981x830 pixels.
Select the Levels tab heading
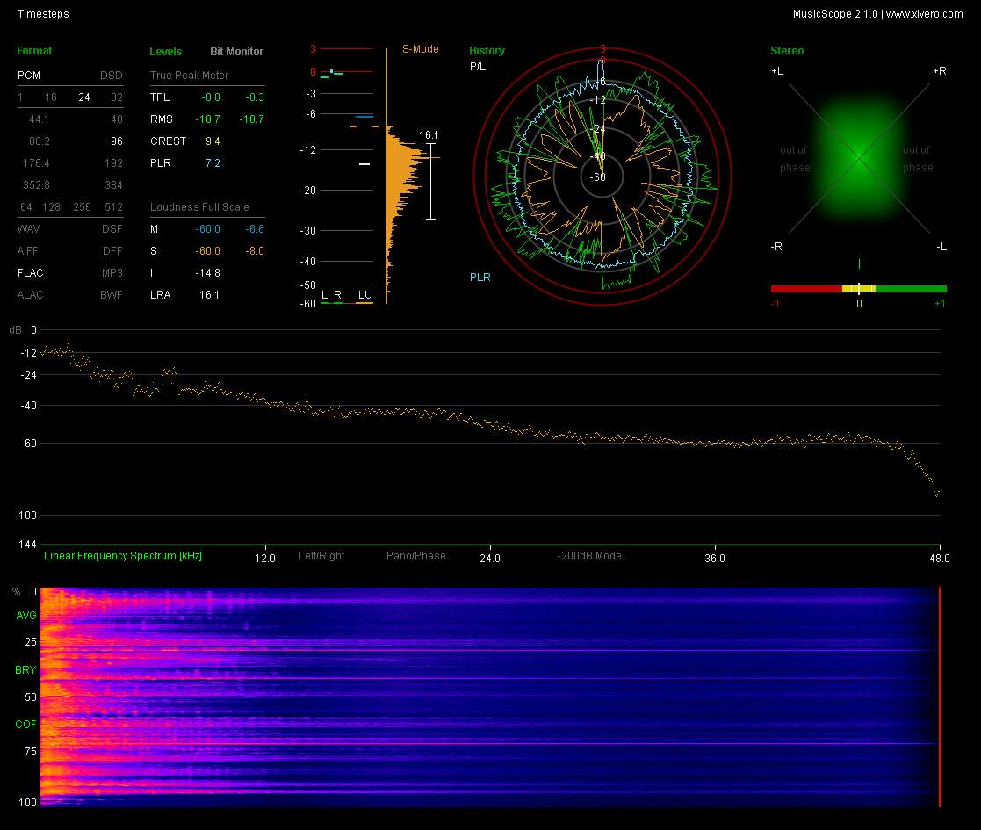click(166, 52)
